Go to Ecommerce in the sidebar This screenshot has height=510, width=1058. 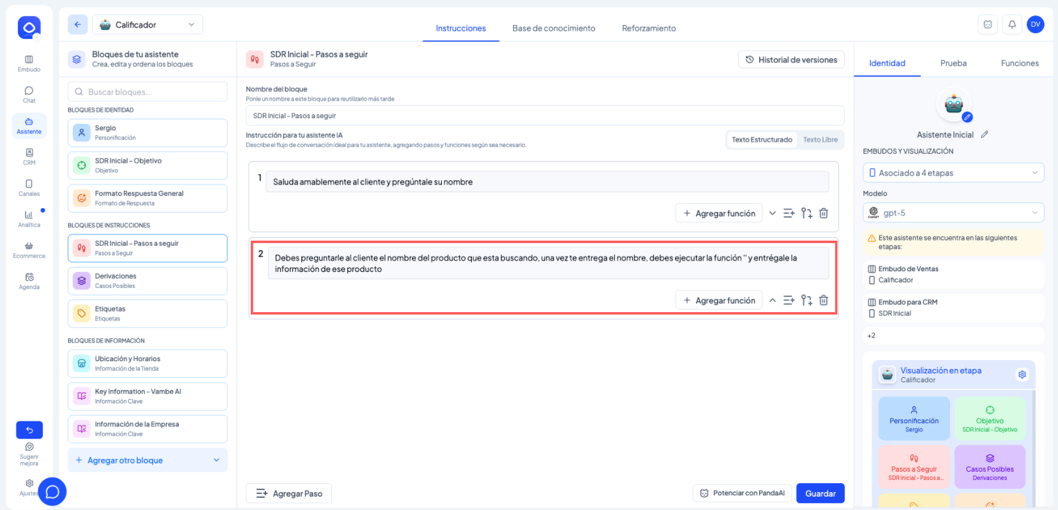pos(29,250)
